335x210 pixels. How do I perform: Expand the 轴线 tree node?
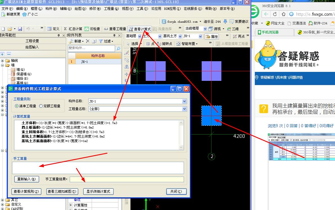point(2,61)
